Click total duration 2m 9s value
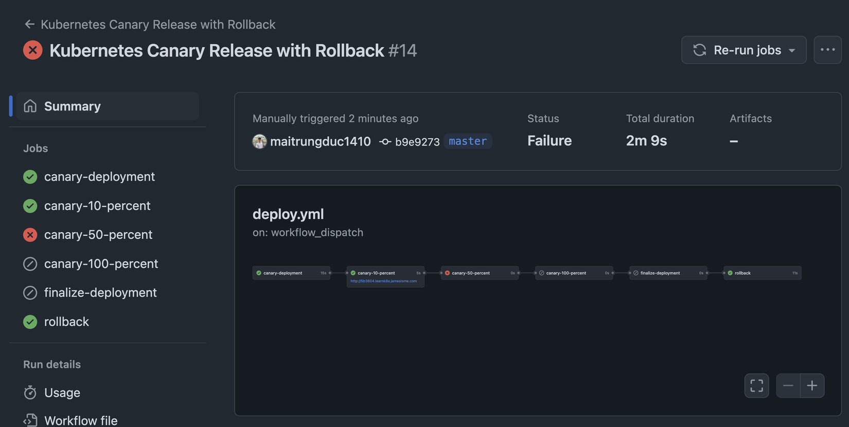The image size is (849, 427). 646,141
